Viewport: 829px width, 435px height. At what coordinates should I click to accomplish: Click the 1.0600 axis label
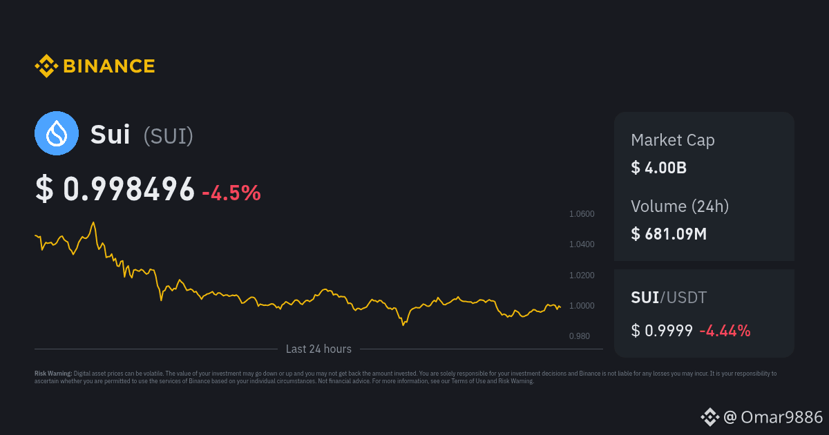pos(582,214)
